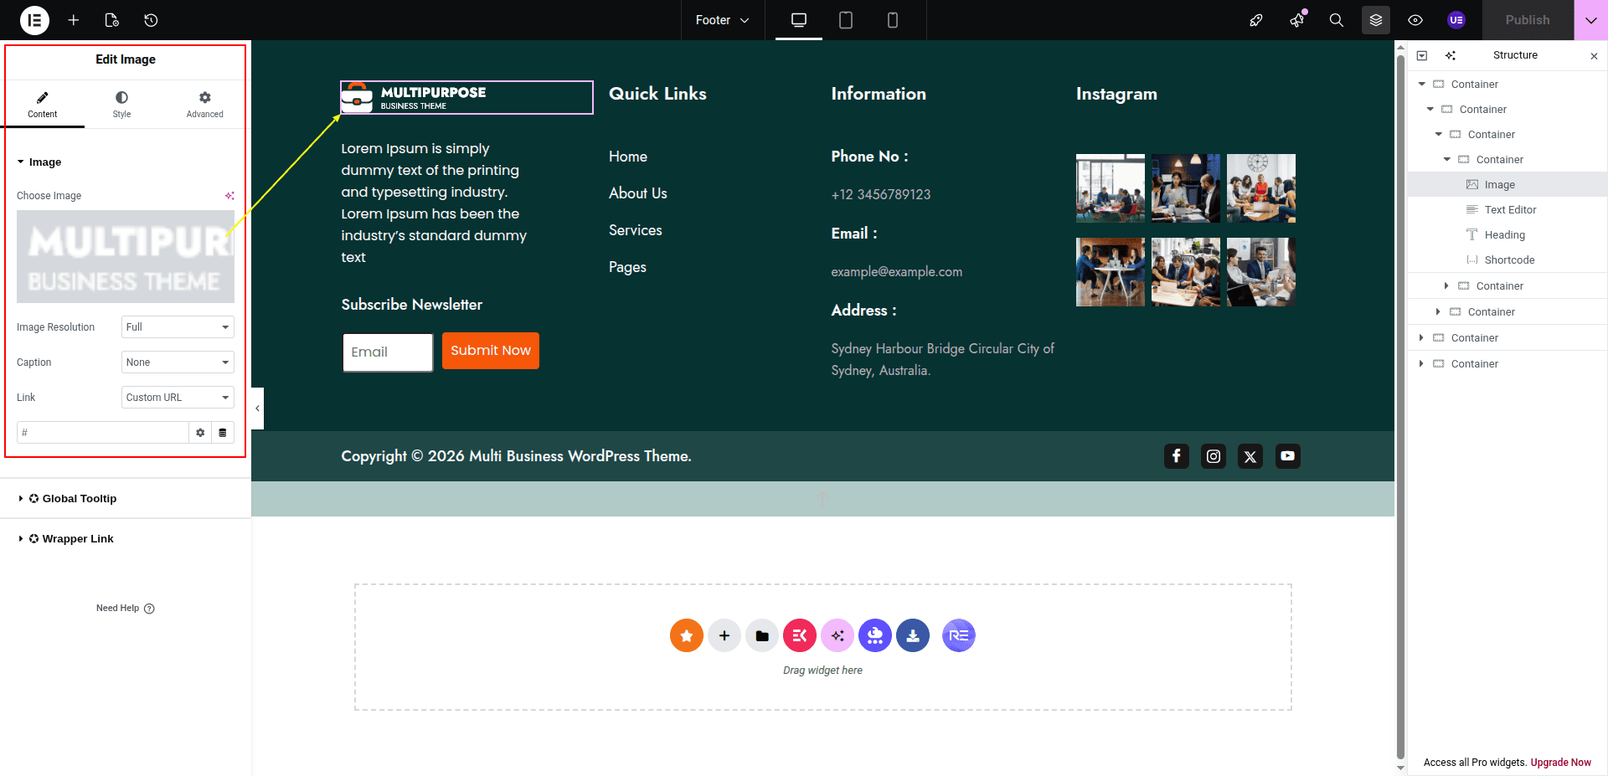Click the add element plus icon

tap(74, 20)
